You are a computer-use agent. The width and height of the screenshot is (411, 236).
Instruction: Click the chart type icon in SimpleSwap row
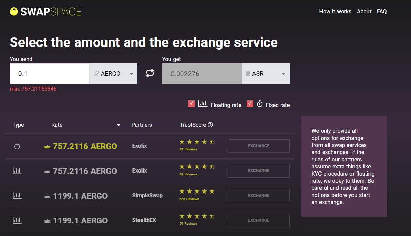tap(17, 196)
